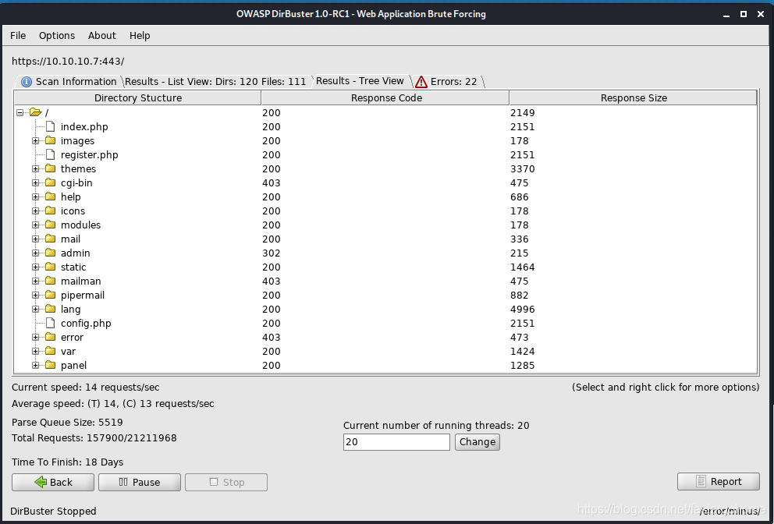
Task: Pause the scan with Pause button
Action: 140,482
